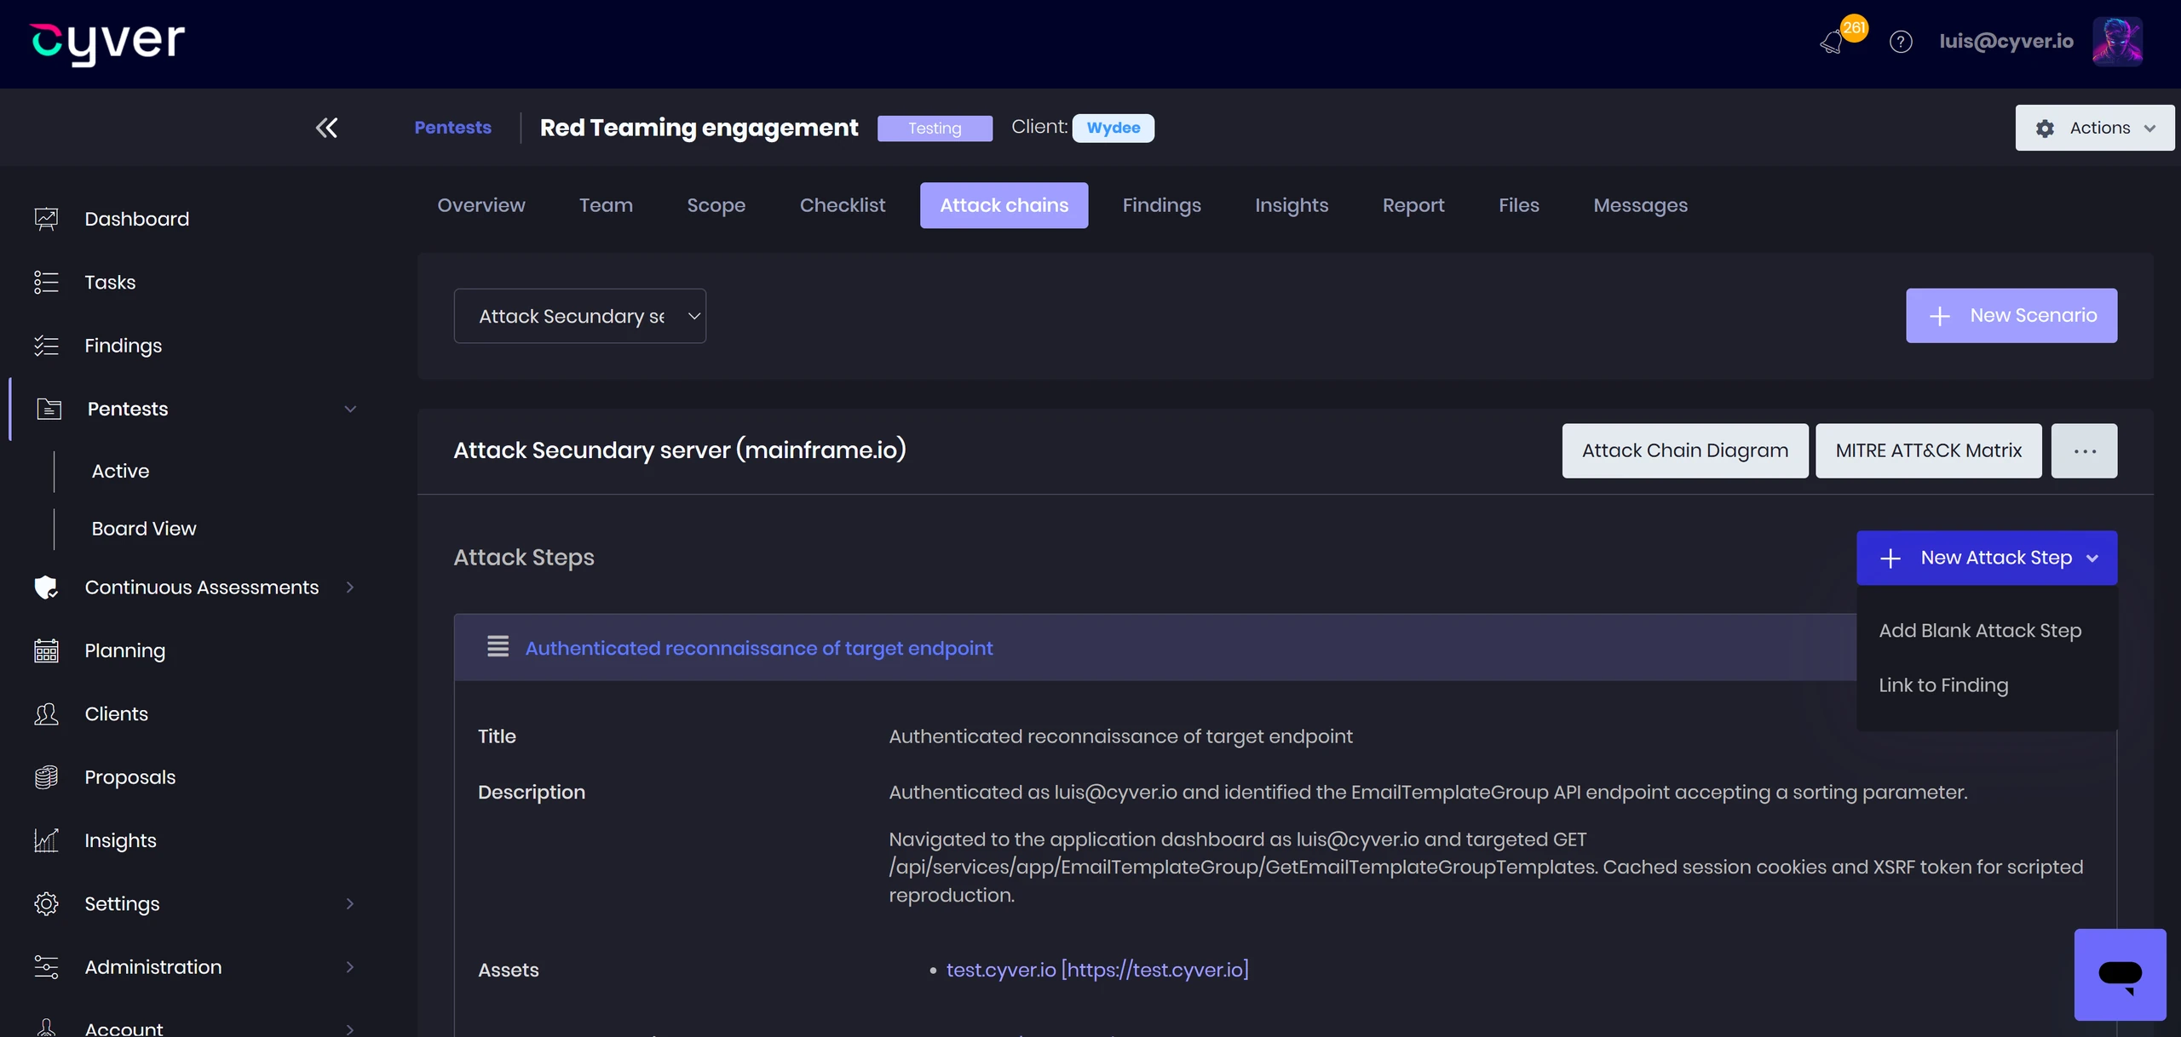The width and height of the screenshot is (2181, 1037).
Task: Click the Continuous Assessments shield icon
Action: (x=46, y=587)
